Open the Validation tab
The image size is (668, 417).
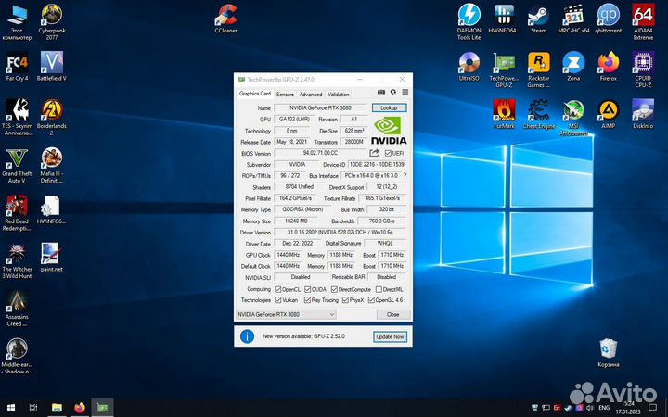tap(339, 95)
